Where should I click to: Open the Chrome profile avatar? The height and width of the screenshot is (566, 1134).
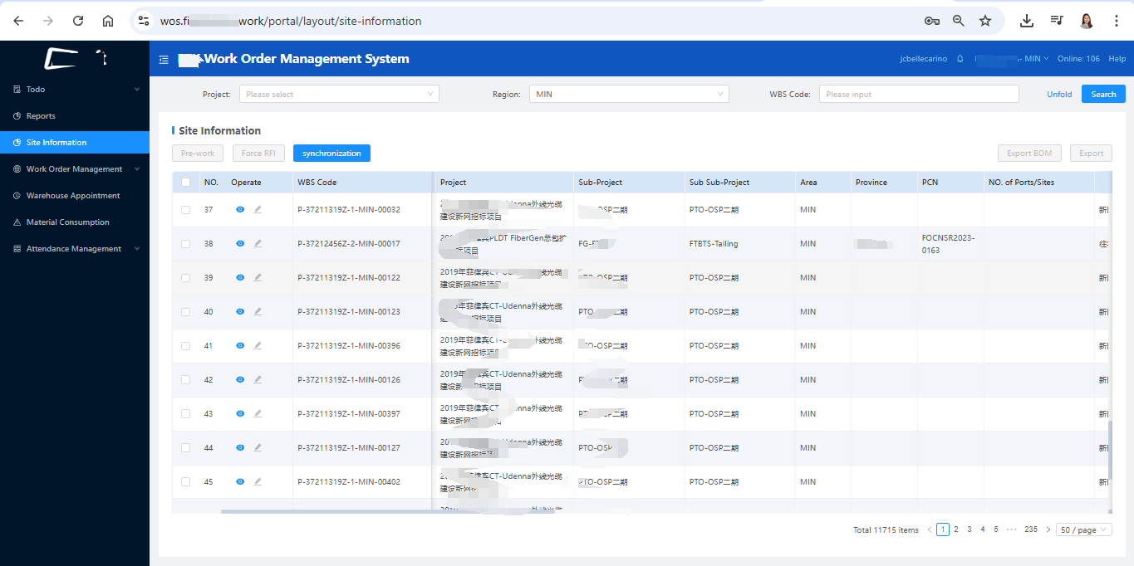(1087, 21)
